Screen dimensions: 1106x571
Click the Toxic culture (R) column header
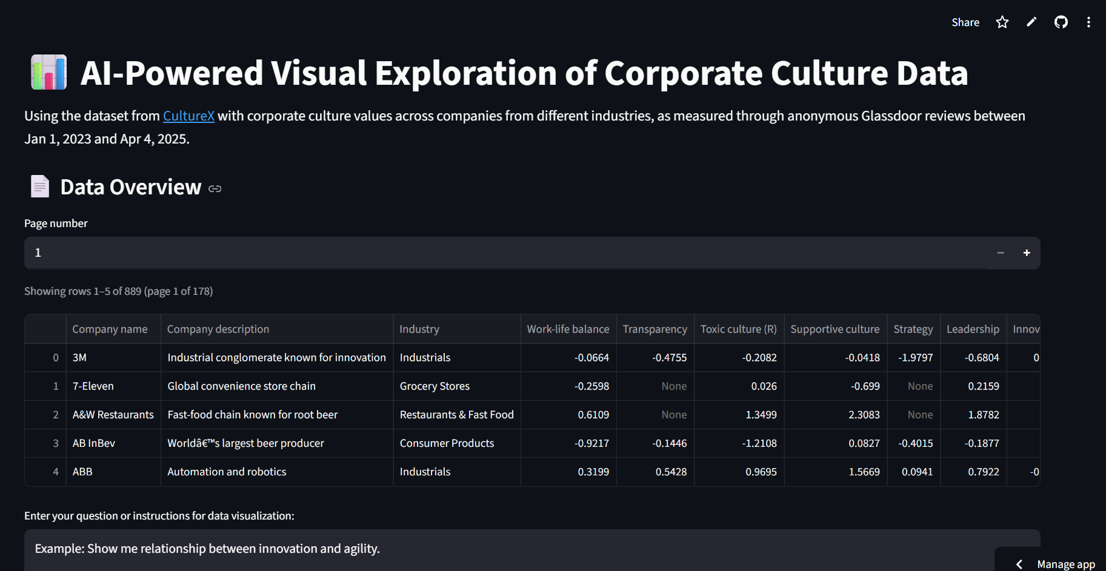738,329
